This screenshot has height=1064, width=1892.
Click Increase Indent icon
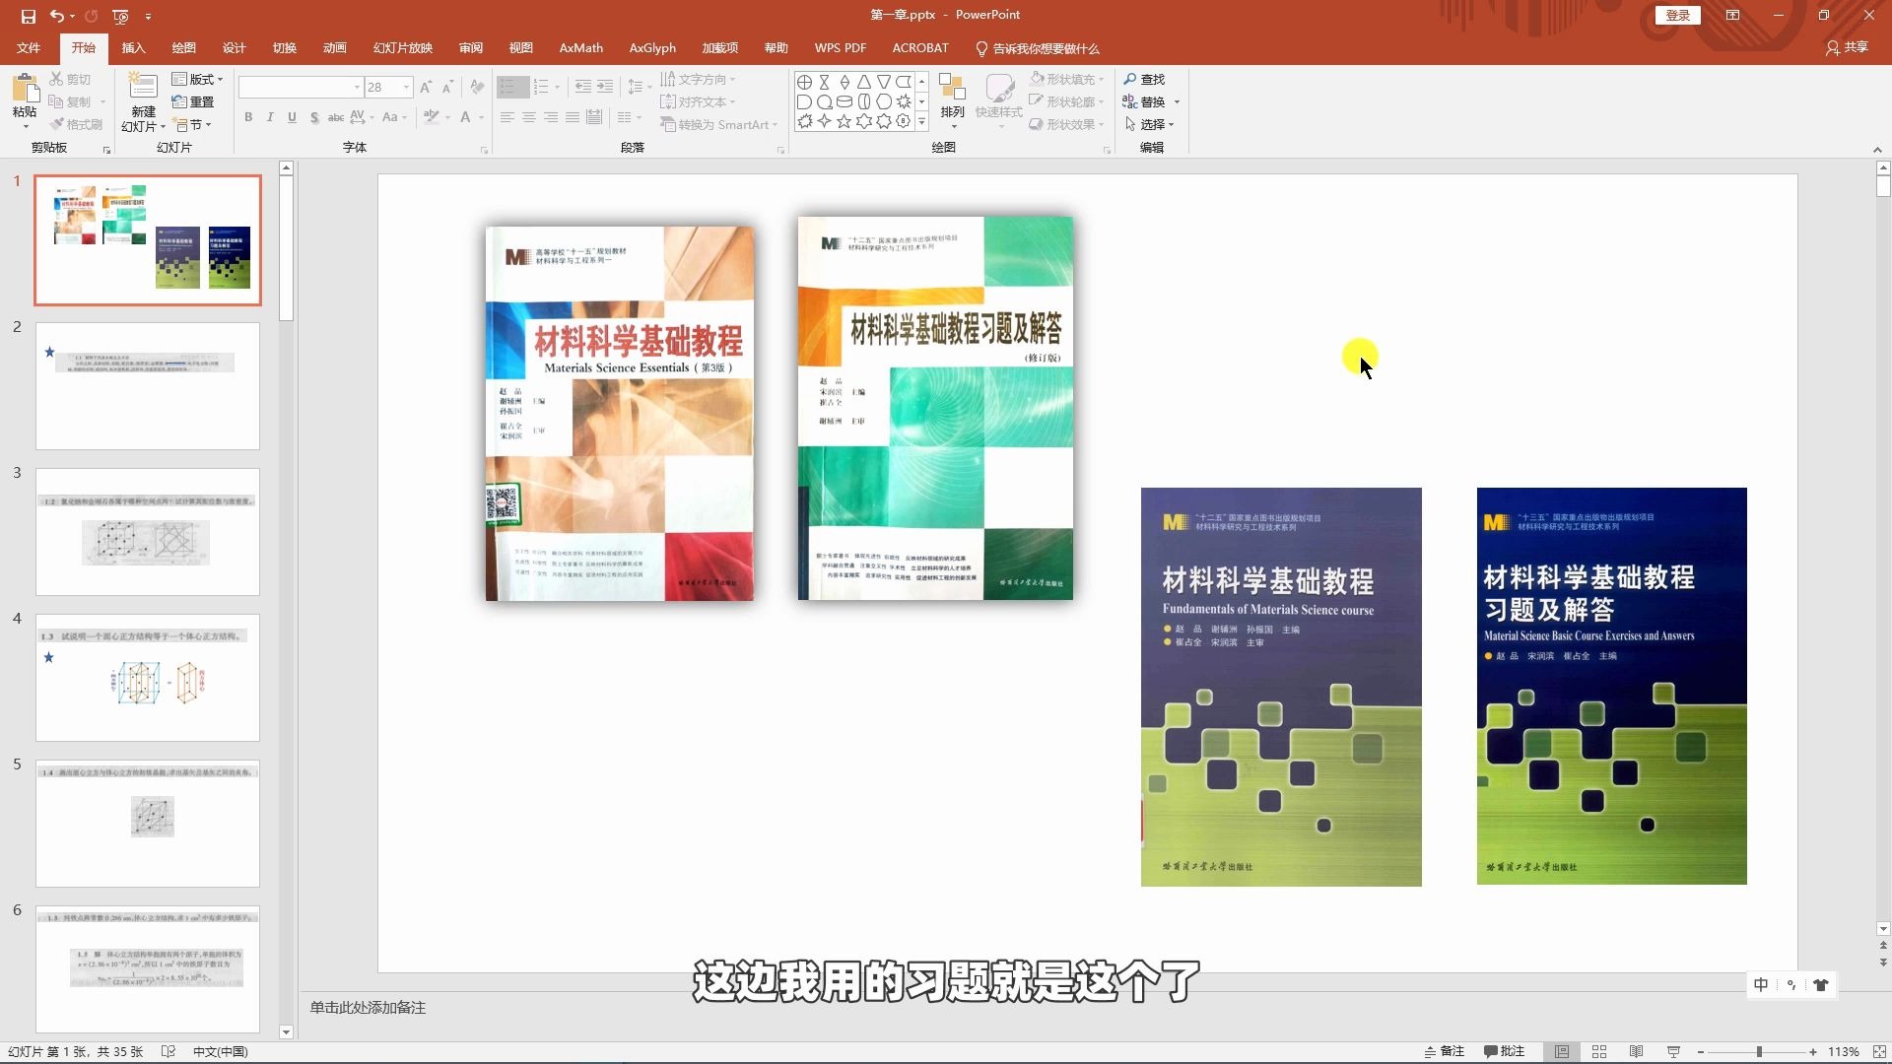(605, 88)
